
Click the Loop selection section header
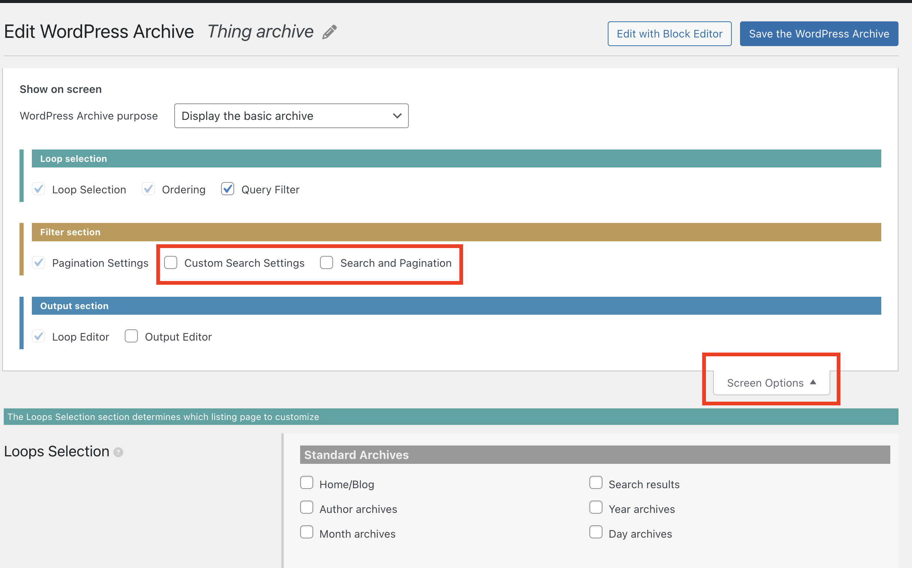point(456,158)
